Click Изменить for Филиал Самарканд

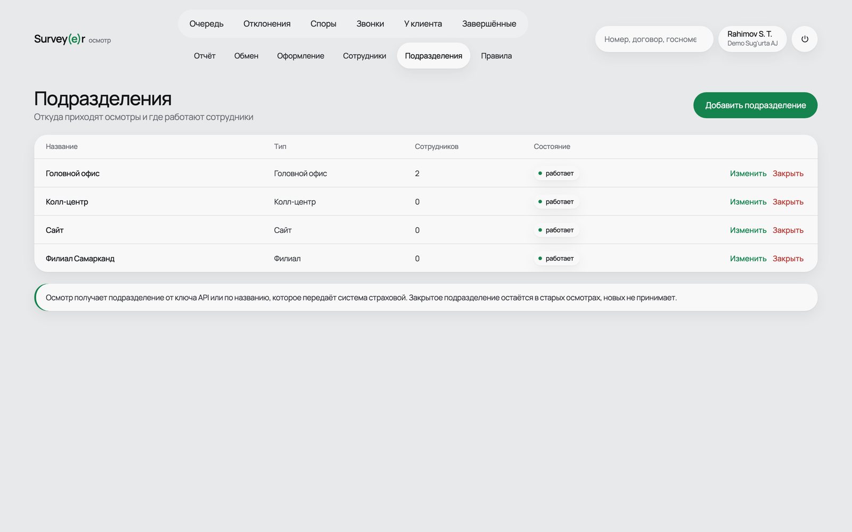(748, 259)
